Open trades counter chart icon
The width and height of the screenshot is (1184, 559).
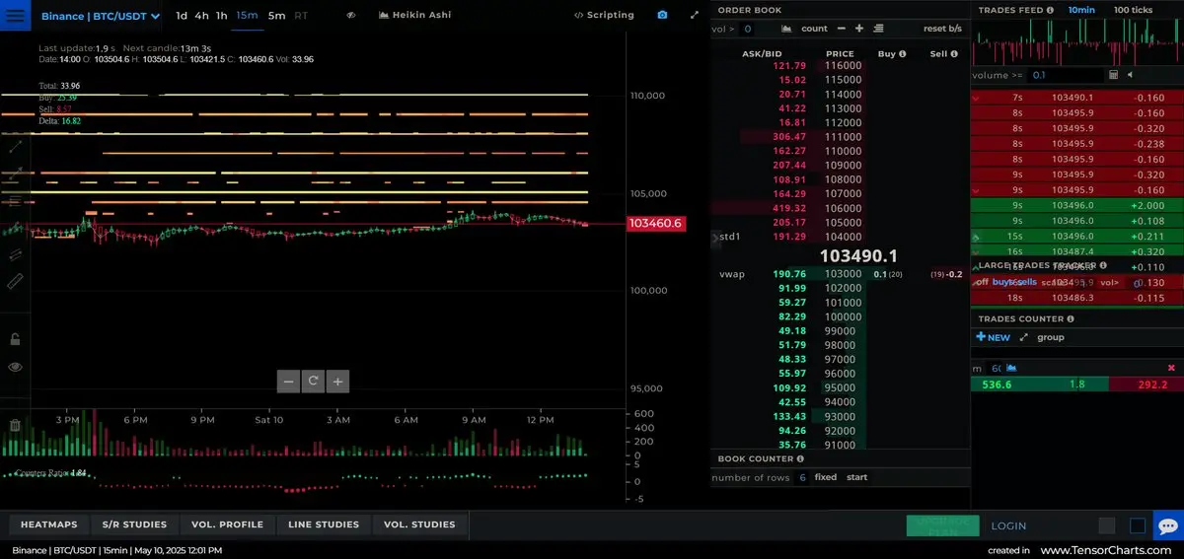pos(1010,368)
